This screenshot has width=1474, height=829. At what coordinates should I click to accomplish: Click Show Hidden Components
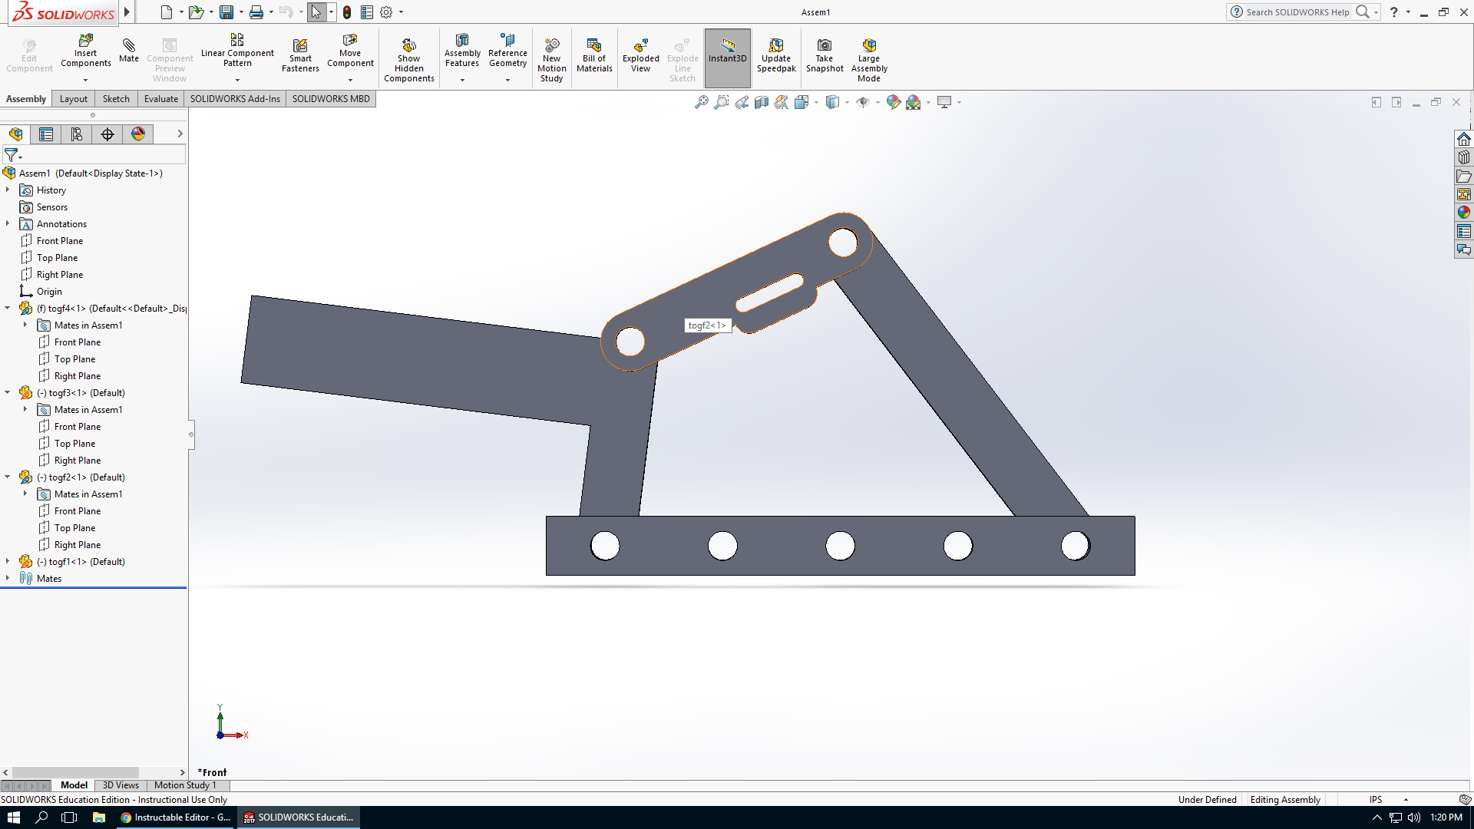click(408, 59)
